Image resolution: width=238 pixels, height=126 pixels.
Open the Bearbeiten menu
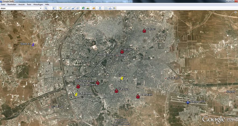(x=12, y=5)
